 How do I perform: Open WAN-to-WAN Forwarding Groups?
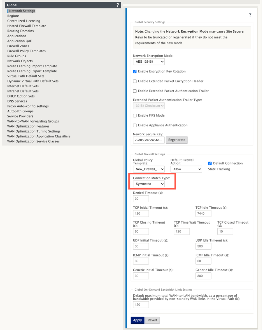click(33, 121)
